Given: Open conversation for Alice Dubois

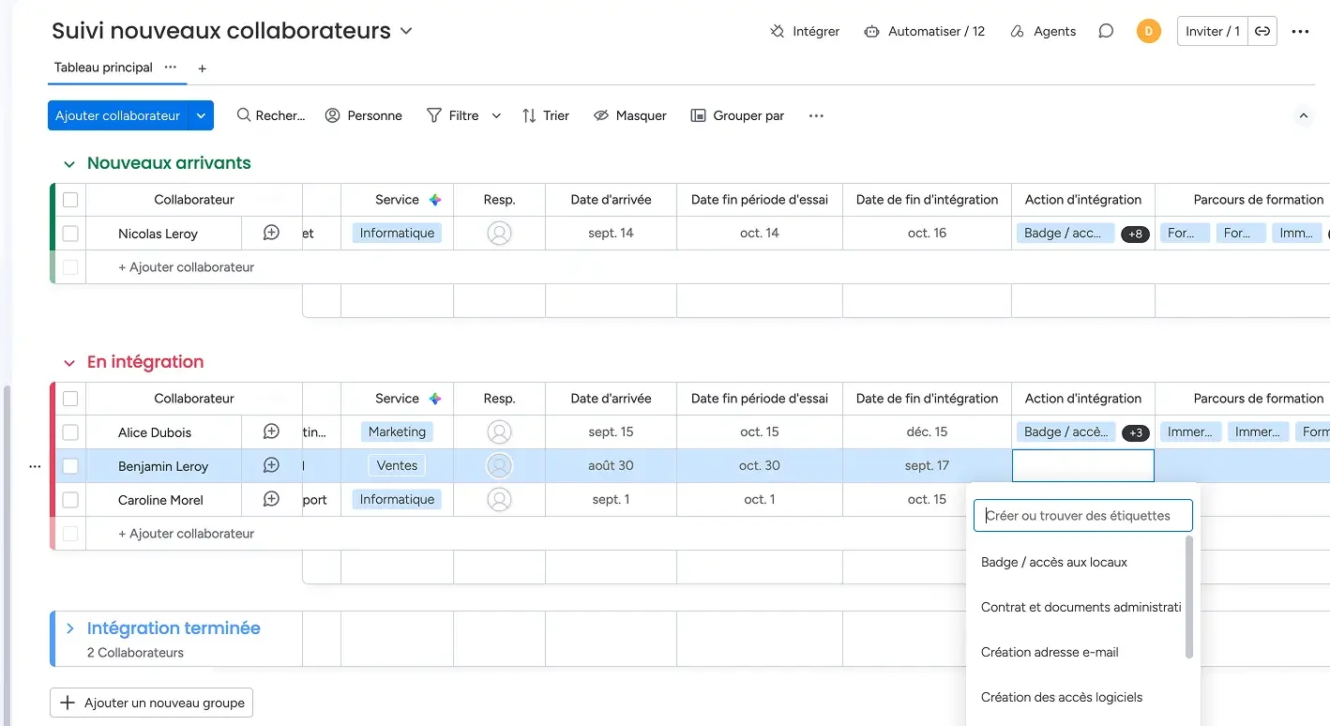Looking at the screenshot, I should point(271,431).
